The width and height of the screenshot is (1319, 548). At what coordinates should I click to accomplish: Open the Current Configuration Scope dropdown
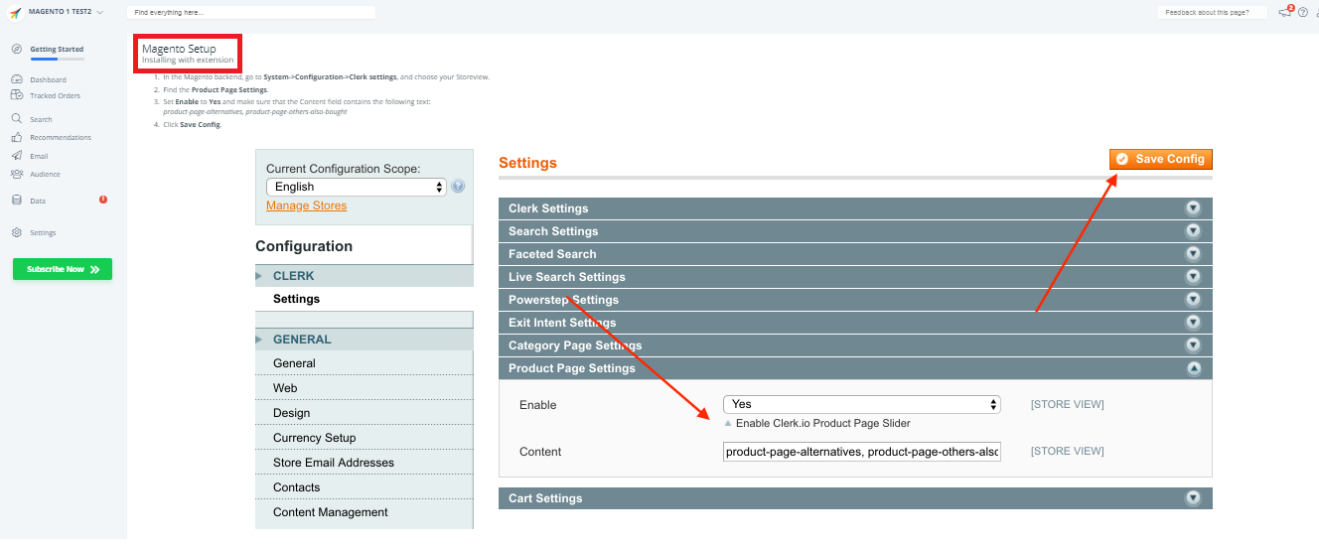click(x=357, y=187)
